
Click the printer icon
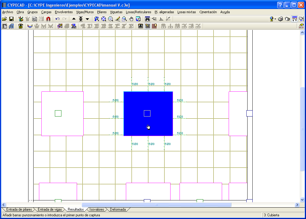tap(281, 19)
